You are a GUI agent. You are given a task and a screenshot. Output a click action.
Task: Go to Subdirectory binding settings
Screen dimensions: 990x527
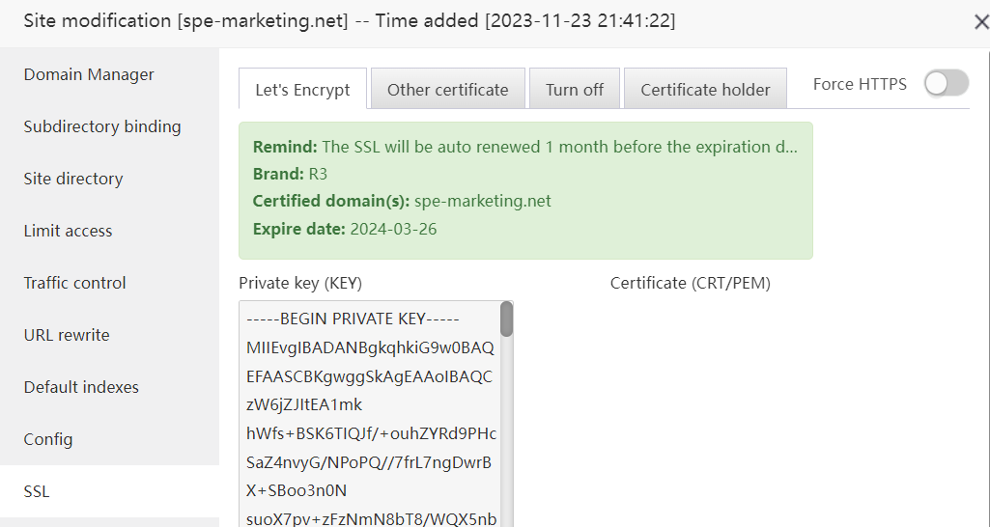tap(102, 126)
